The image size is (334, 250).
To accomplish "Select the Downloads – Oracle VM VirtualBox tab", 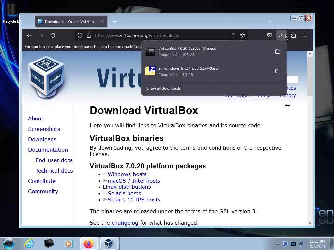I will (71, 21).
